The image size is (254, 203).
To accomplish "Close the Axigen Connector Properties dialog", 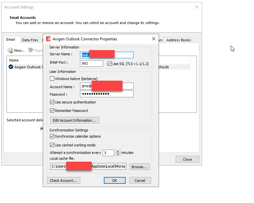I will pyautogui.click(x=154, y=39).
